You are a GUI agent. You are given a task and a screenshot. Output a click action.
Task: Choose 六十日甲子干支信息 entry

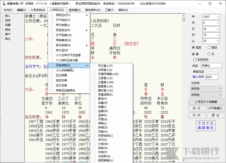69,55
